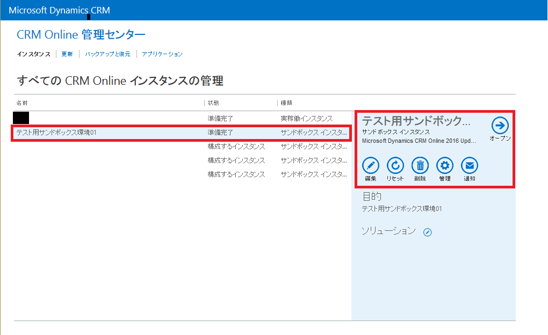Open the 管理 (Admin) gear icon

(445, 165)
